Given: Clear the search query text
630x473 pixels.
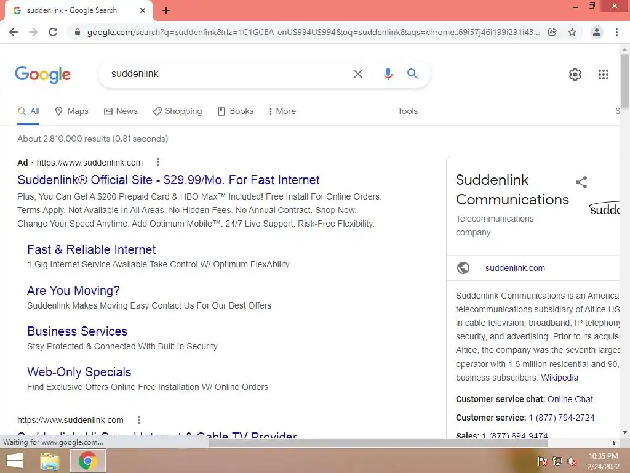Looking at the screenshot, I should click(357, 74).
